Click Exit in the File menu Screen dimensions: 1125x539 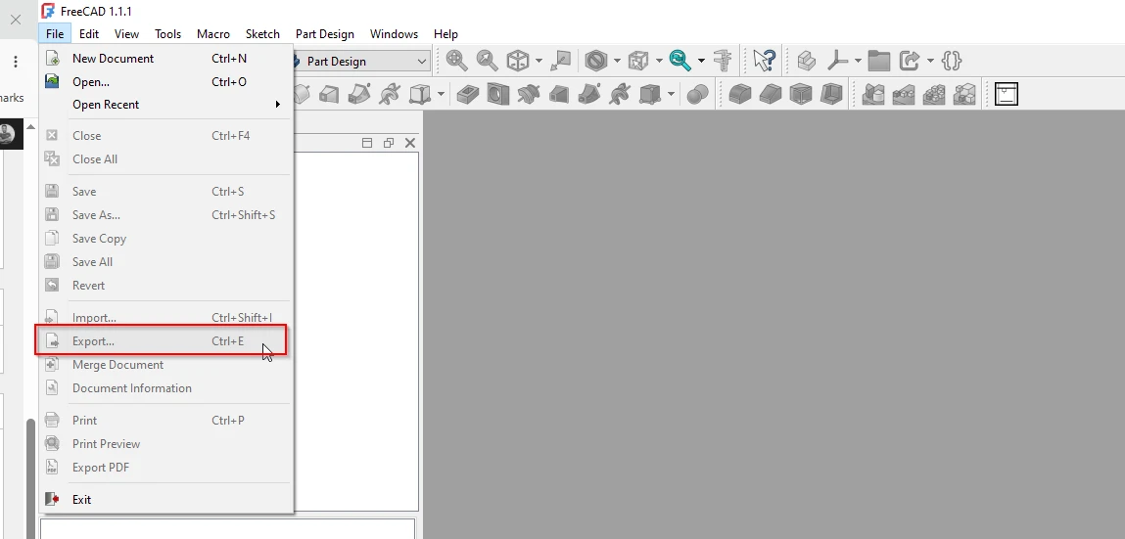pos(165,500)
